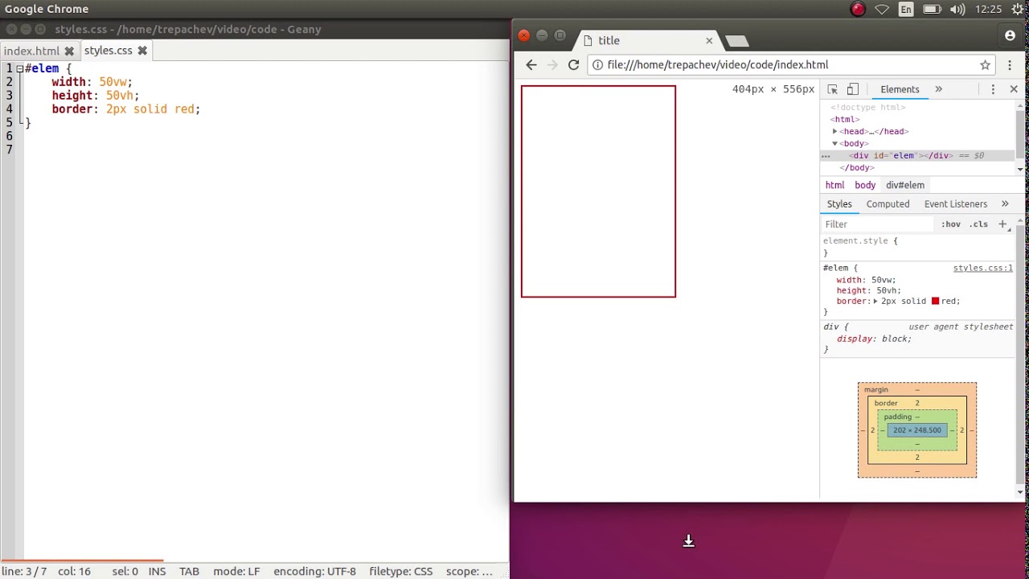Reload the page in Chrome
The width and height of the screenshot is (1029, 579).
(573, 65)
